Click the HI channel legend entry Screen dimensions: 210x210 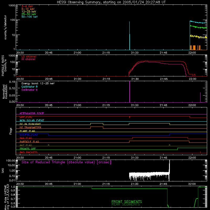tap(28, 59)
